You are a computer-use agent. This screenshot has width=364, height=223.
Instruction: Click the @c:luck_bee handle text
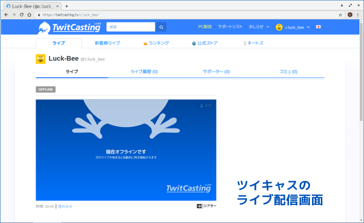pyautogui.click(x=93, y=59)
